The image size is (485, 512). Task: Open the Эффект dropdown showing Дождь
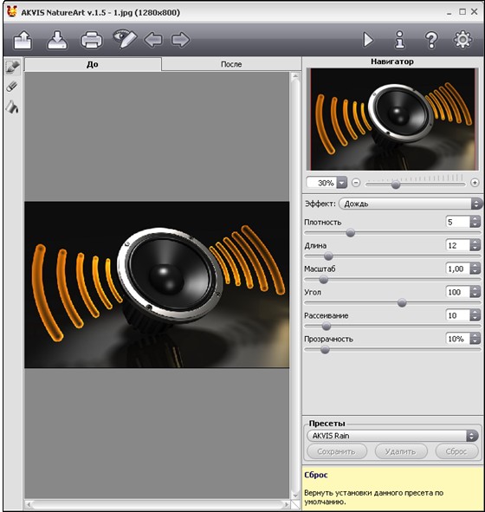coord(411,204)
